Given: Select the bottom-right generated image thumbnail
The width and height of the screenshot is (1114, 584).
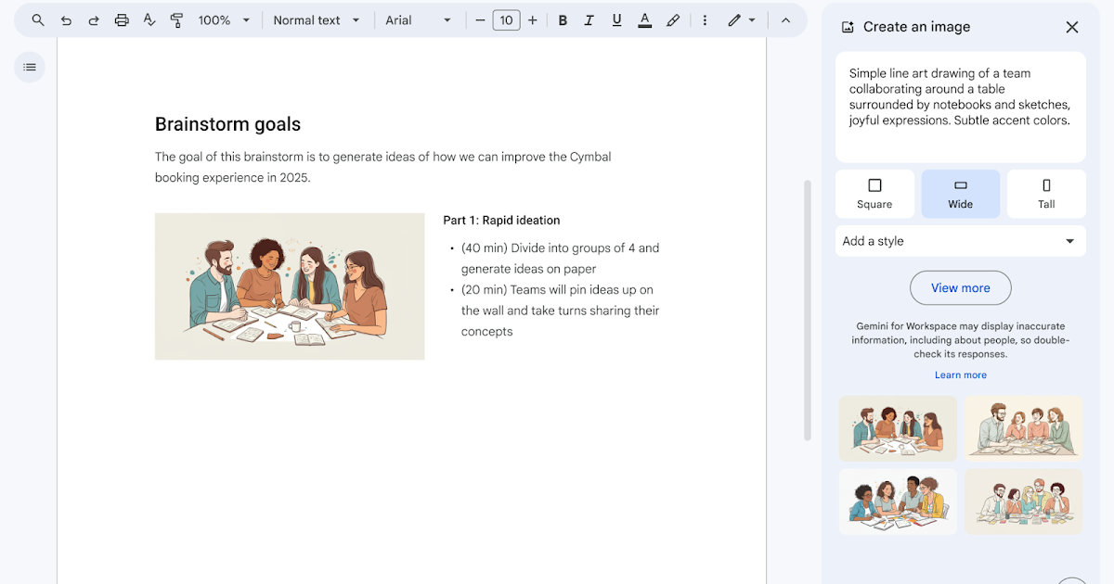Looking at the screenshot, I should 1023,501.
